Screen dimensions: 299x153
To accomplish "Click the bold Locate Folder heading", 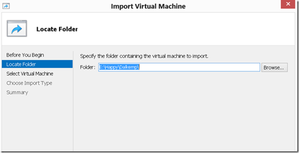I will coord(57,29).
